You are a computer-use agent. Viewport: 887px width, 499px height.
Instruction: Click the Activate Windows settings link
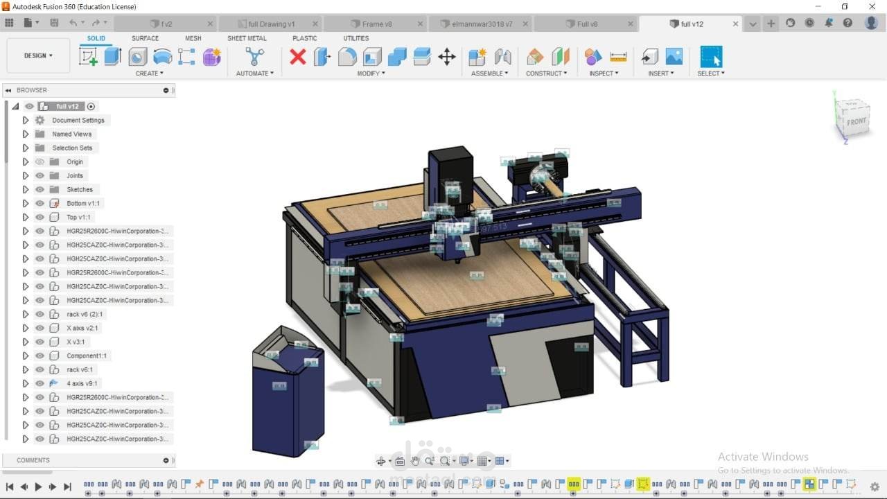click(784, 469)
